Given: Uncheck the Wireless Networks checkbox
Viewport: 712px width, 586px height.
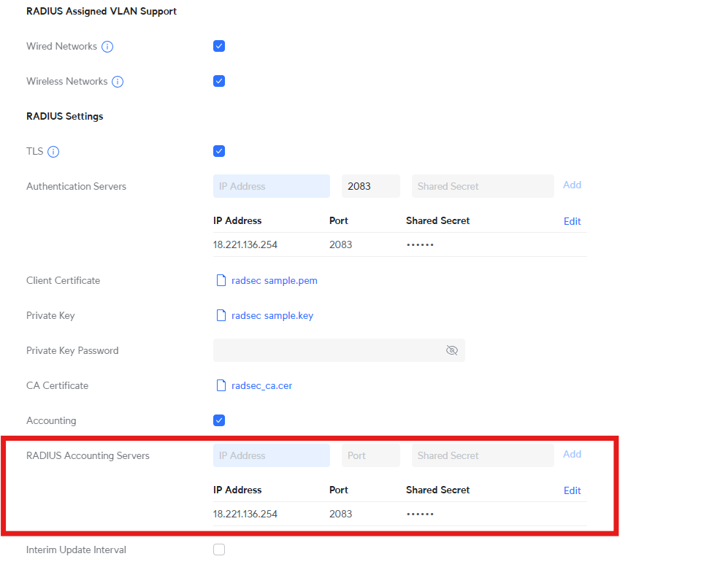Looking at the screenshot, I should coord(219,81).
